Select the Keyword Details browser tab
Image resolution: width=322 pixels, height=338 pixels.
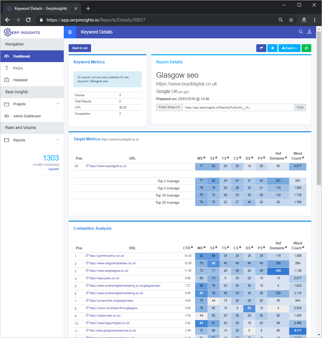[39, 8]
